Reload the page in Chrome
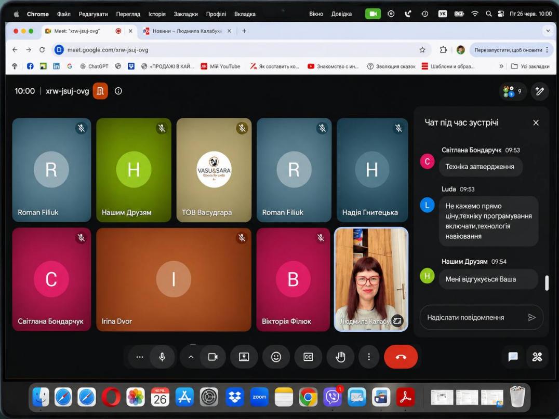 point(42,50)
